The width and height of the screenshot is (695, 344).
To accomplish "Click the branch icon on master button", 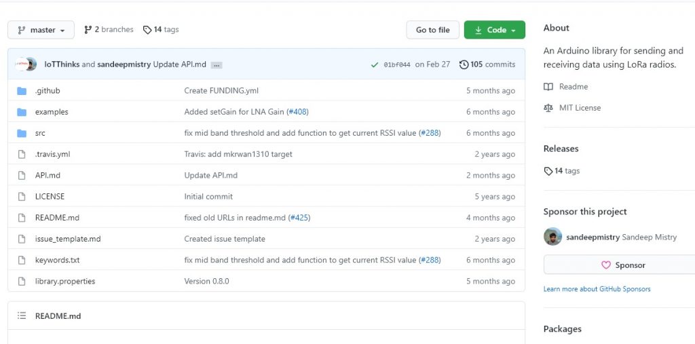I will click(x=21, y=30).
